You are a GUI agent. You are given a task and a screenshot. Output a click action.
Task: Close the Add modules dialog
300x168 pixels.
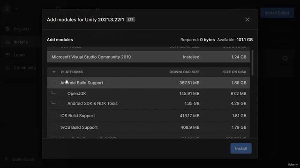(x=247, y=20)
